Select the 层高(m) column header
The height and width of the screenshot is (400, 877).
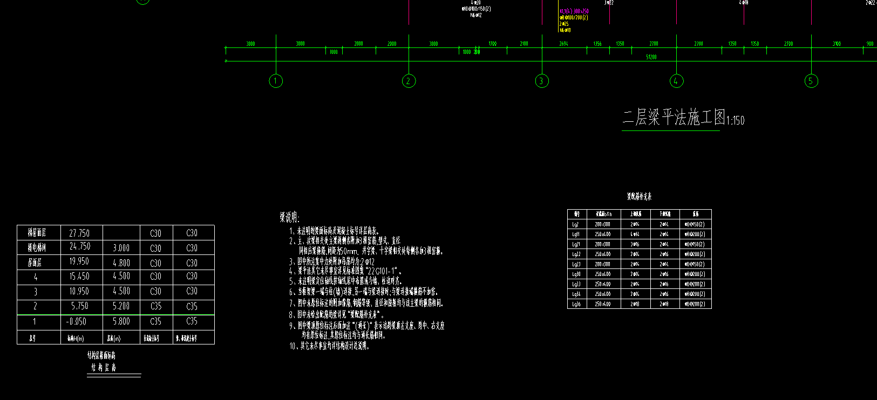pyautogui.click(x=113, y=339)
